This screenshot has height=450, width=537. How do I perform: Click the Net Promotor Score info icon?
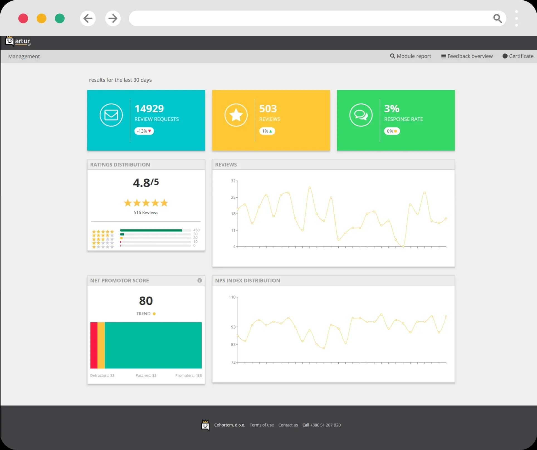point(199,280)
